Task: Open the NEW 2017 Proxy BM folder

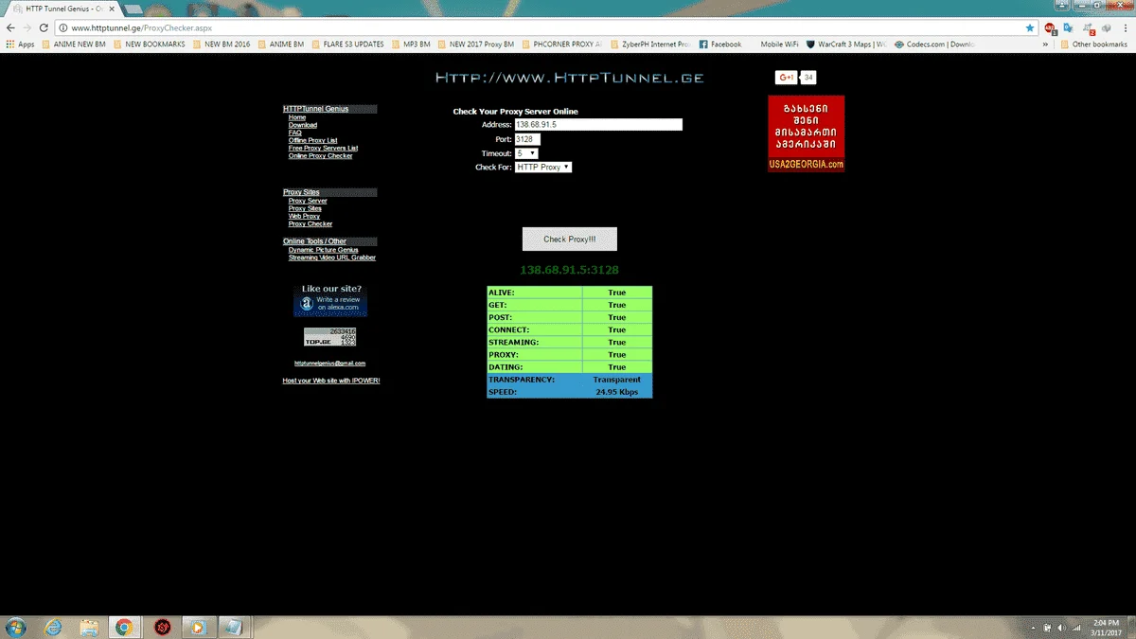Action: point(476,44)
